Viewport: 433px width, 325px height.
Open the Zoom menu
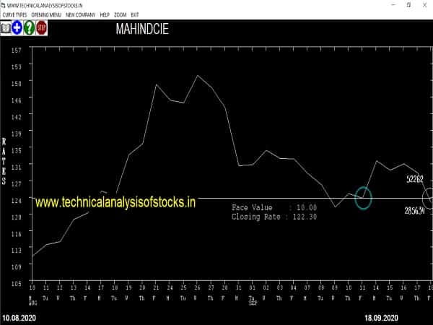point(121,14)
